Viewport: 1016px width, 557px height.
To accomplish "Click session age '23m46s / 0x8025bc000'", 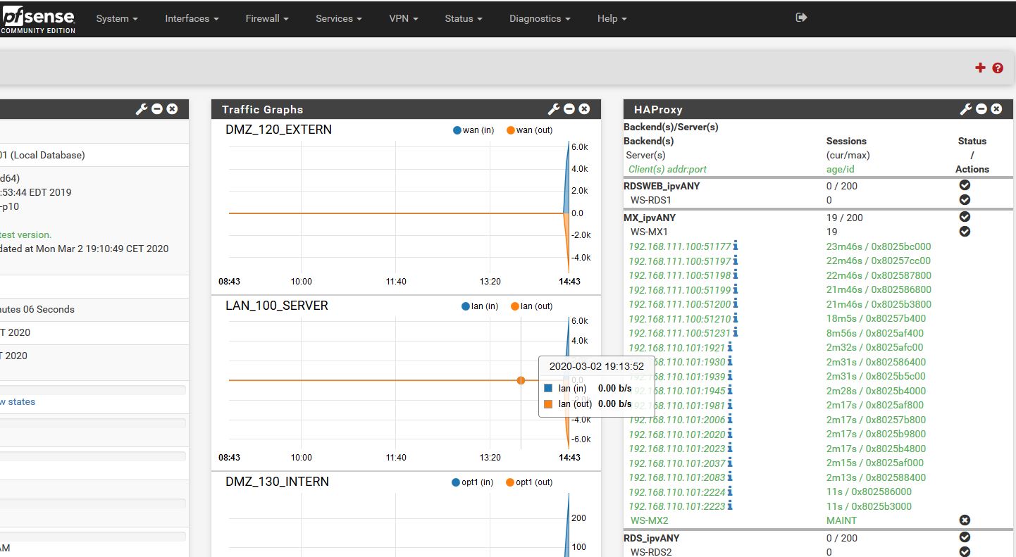I will 879,246.
